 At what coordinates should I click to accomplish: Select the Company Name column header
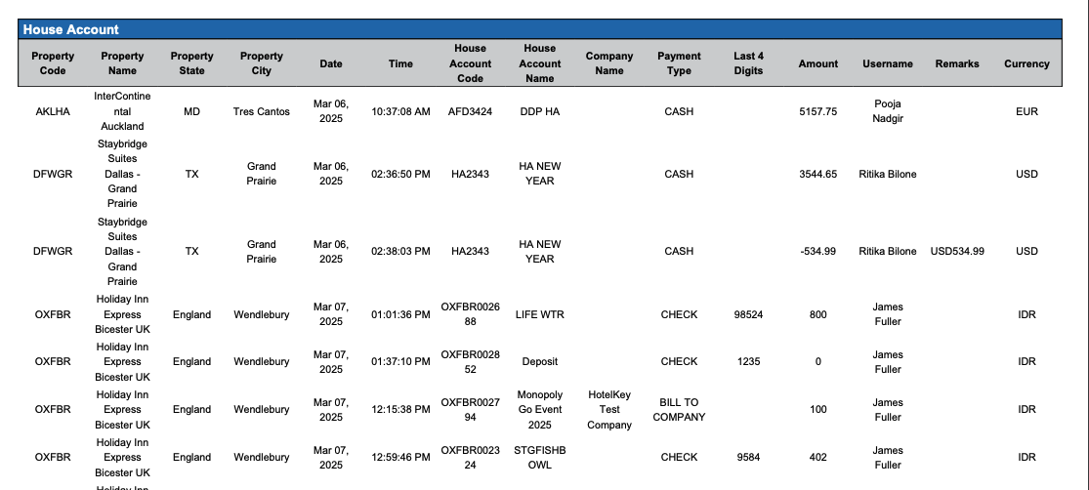click(609, 63)
